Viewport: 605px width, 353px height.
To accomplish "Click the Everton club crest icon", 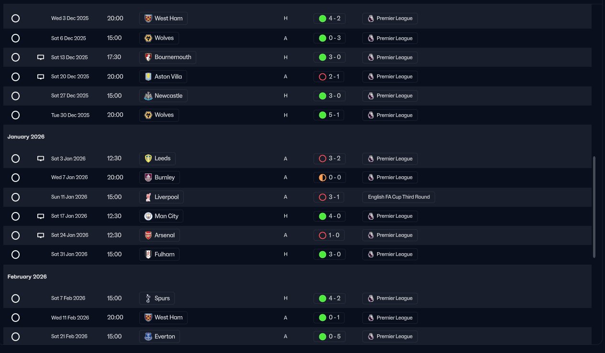I will [x=148, y=336].
